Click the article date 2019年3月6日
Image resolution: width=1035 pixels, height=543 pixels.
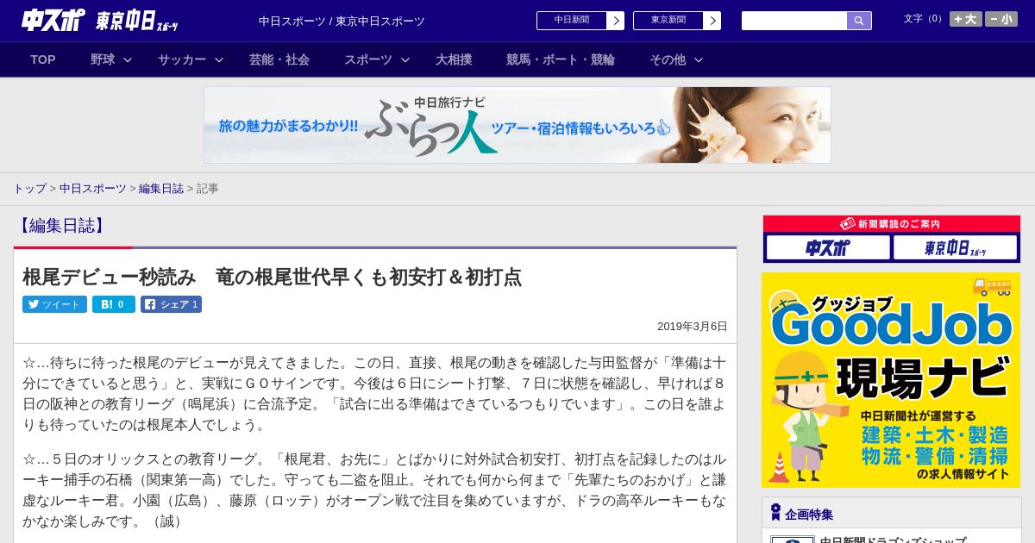pyautogui.click(x=693, y=327)
